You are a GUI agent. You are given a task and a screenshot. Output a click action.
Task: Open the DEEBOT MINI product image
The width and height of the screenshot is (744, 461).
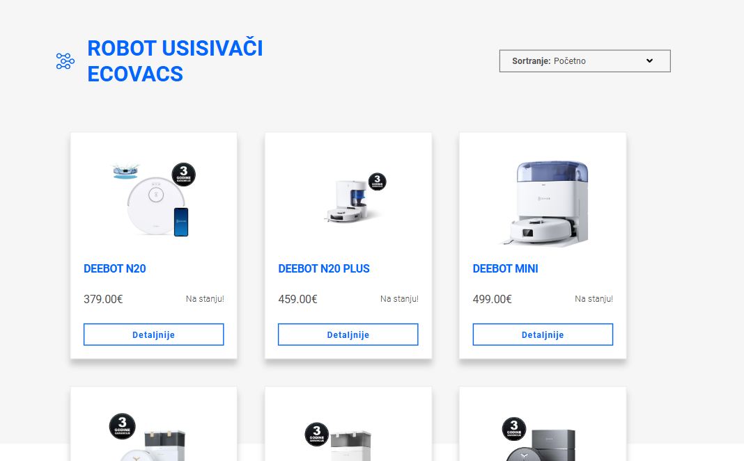pos(545,203)
